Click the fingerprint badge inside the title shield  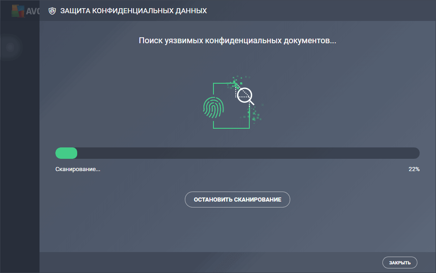click(51, 10)
